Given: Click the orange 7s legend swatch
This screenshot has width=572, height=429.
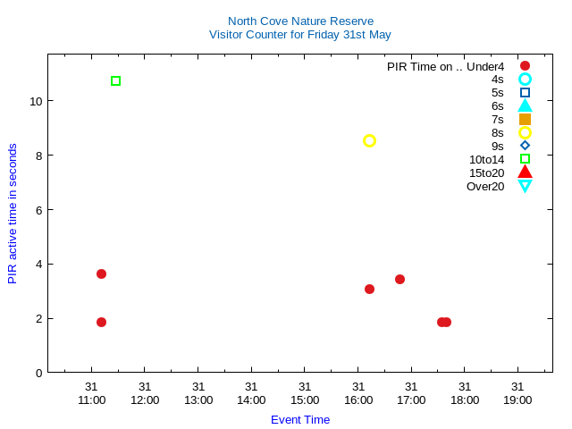Looking at the screenshot, I should [x=525, y=120].
